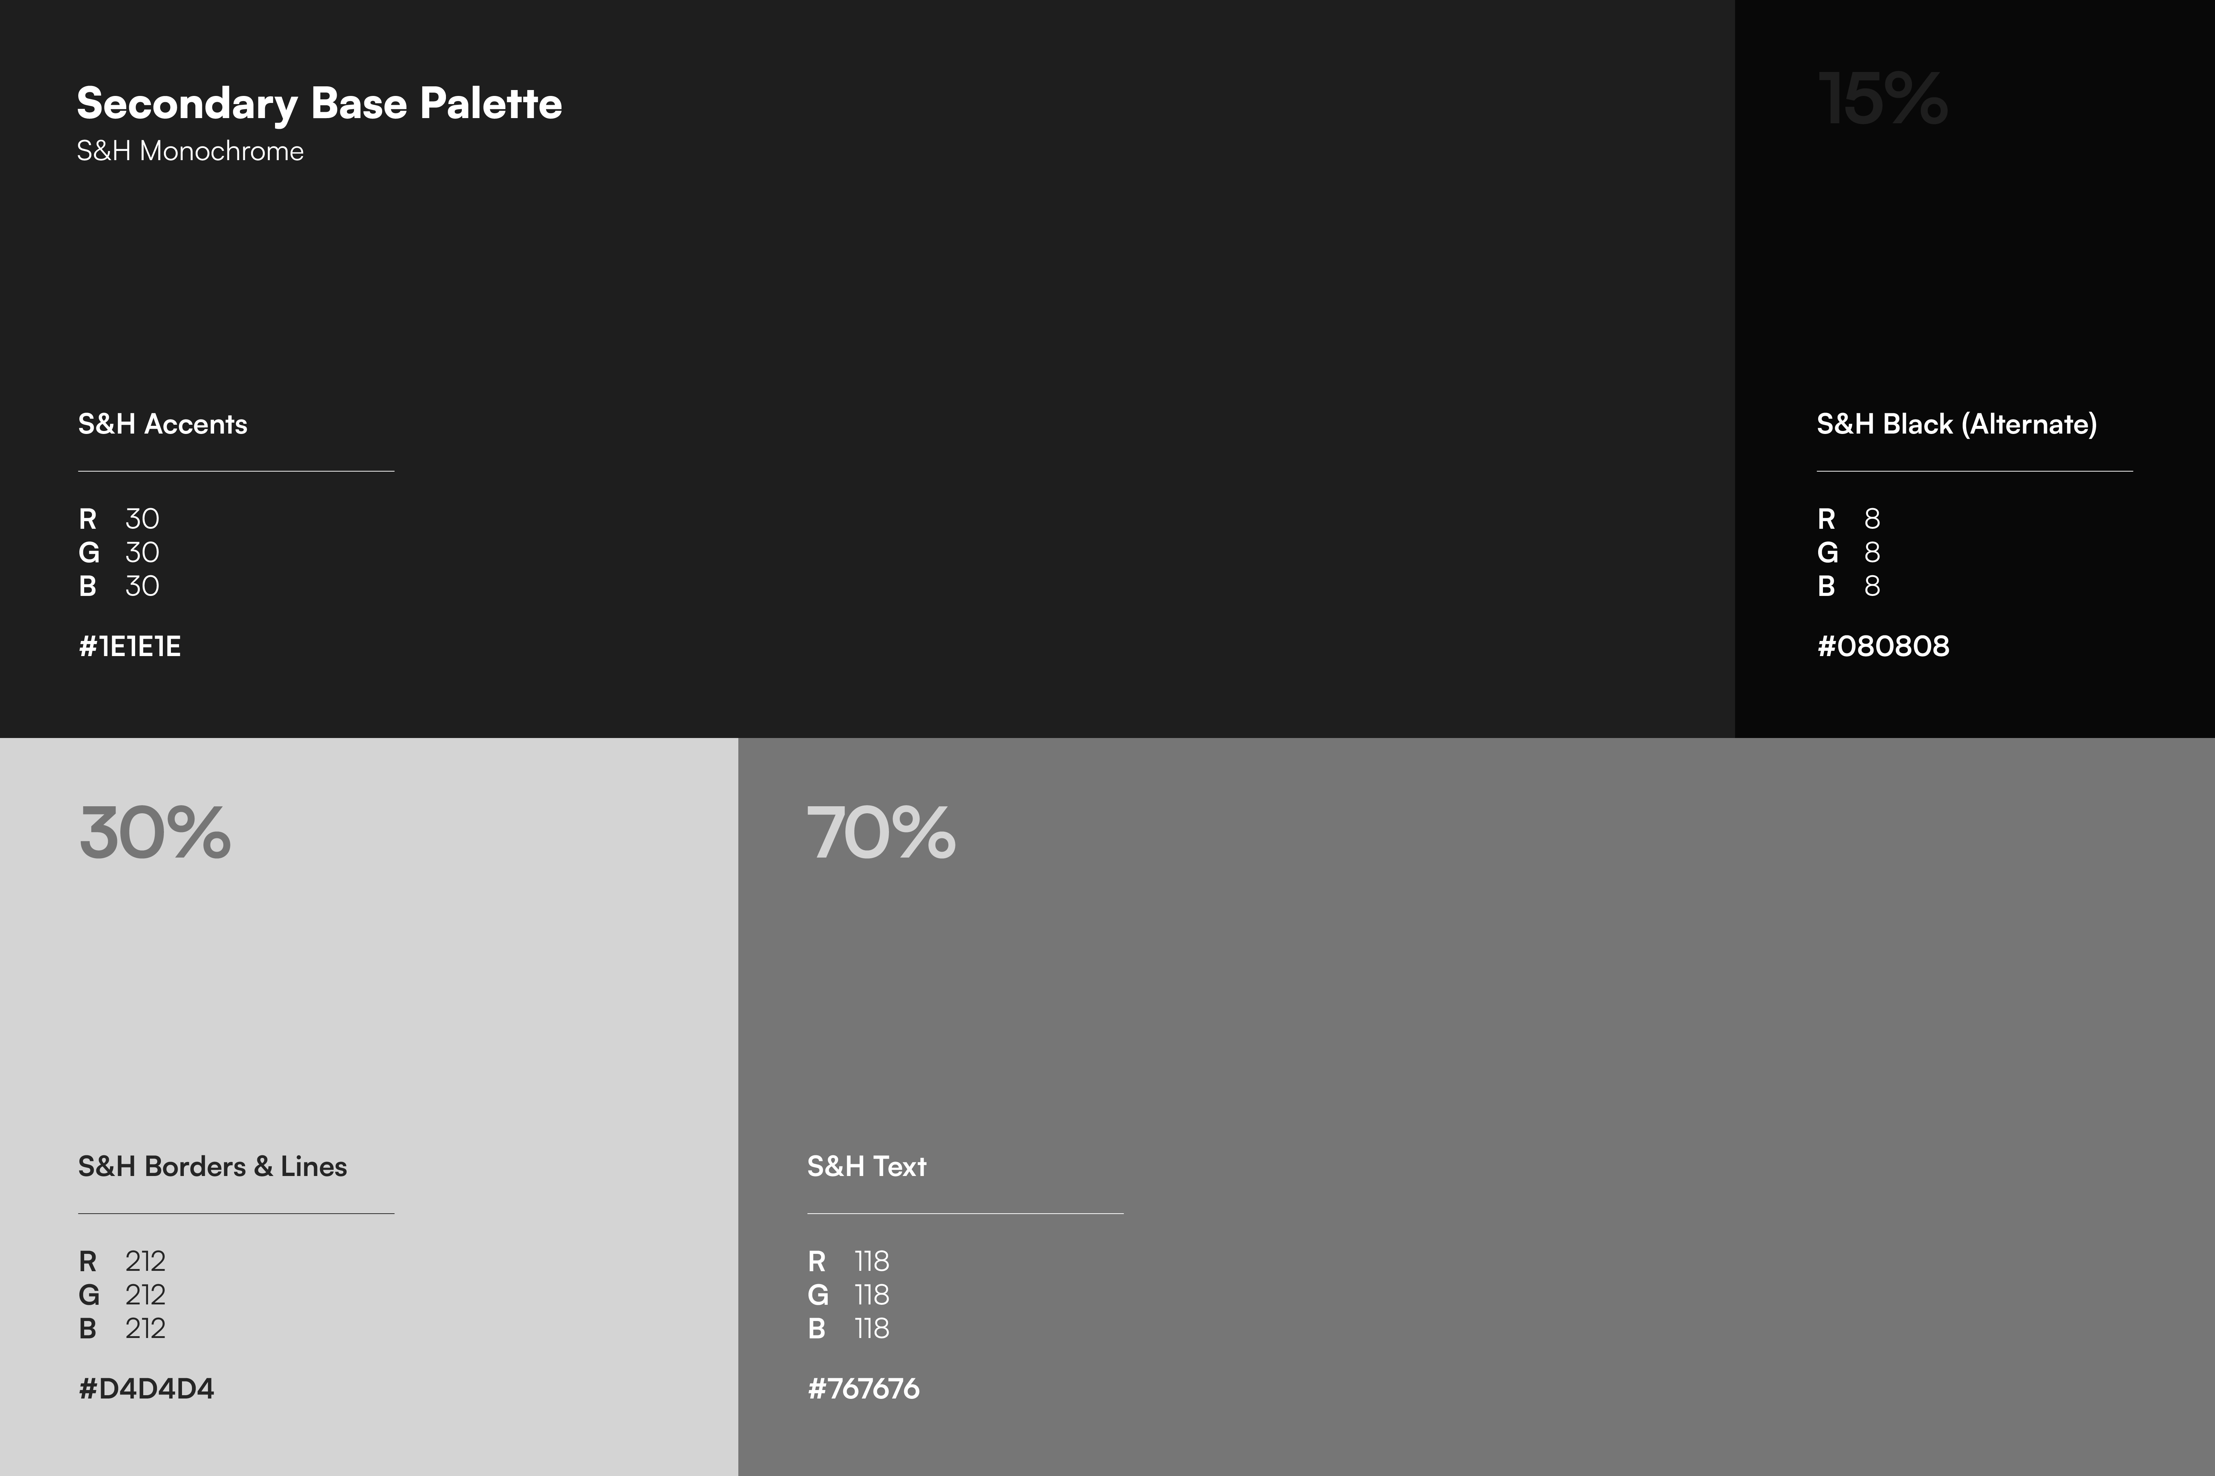Select the #080808 hex code
This screenshot has width=2215, height=1476.
[1882, 647]
